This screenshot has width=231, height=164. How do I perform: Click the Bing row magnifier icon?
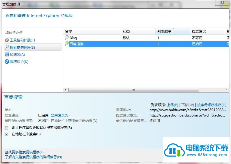tap(67, 38)
